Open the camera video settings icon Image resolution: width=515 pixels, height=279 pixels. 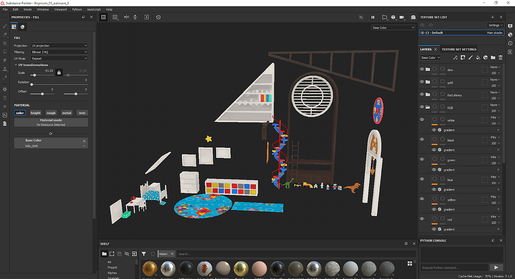pyautogui.click(x=402, y=17)
